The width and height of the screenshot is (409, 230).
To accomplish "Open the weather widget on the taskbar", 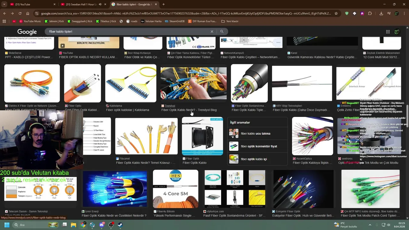I will pyautogui.click(x=345, y=225).
